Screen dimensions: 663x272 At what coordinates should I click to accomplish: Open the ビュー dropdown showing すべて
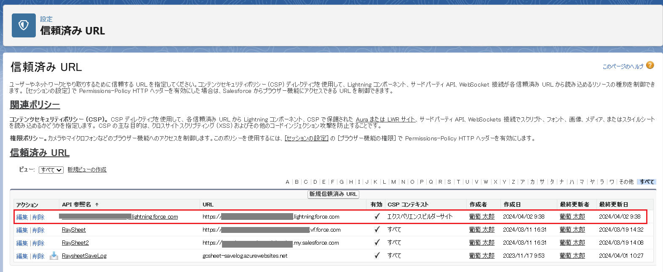pos(51,170)
